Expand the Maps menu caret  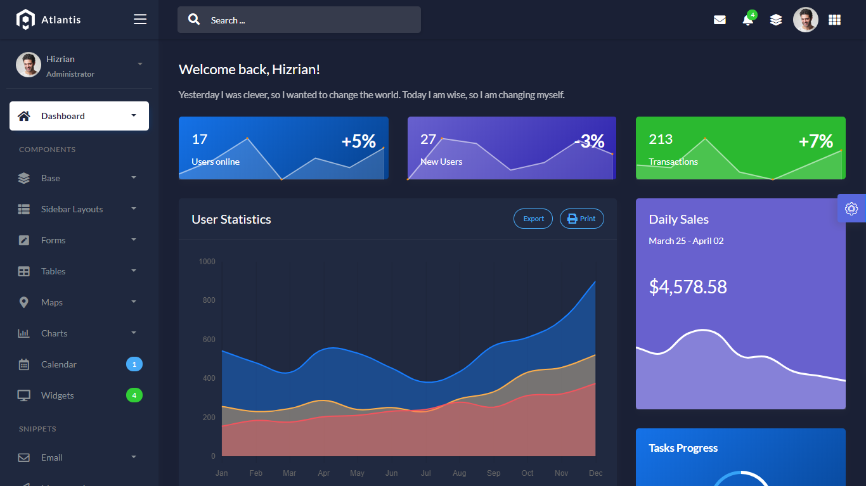point(134,302)
